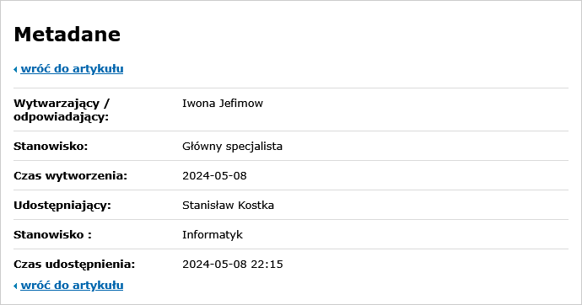Open the top 'wróć do artykułu' link
Image resolution: width=582 pixels, height=305 pixels.
click(72, 69)
